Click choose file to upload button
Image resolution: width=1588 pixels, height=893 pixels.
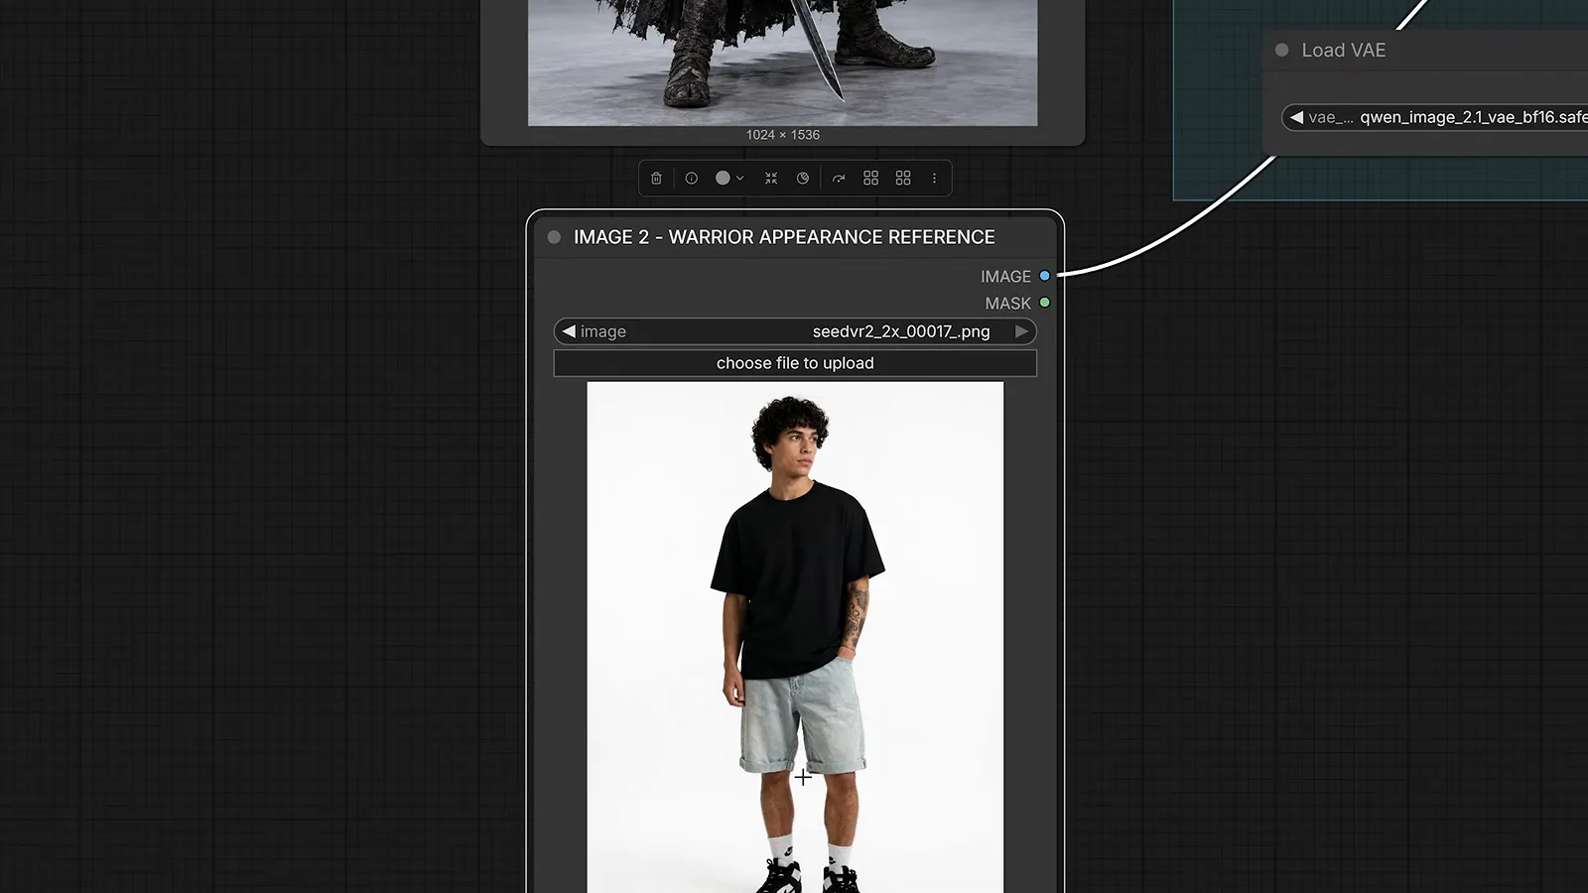pyautogui.click(x=795, y=363)
